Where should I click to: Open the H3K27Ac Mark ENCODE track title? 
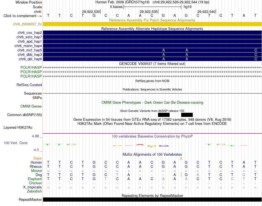(x=152, y=124)
